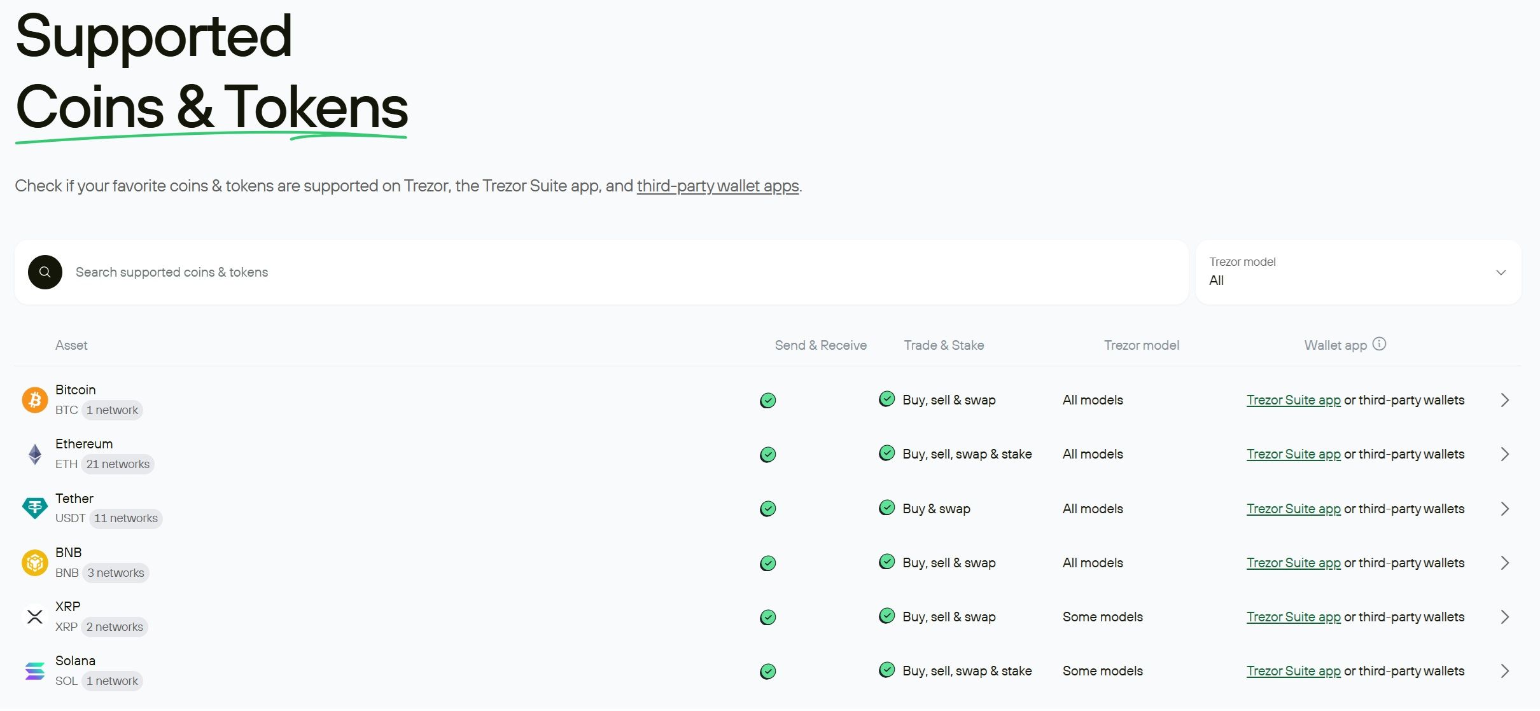
Task: Expand the Bitcoin row chevron arrow
Action: 1505,400
